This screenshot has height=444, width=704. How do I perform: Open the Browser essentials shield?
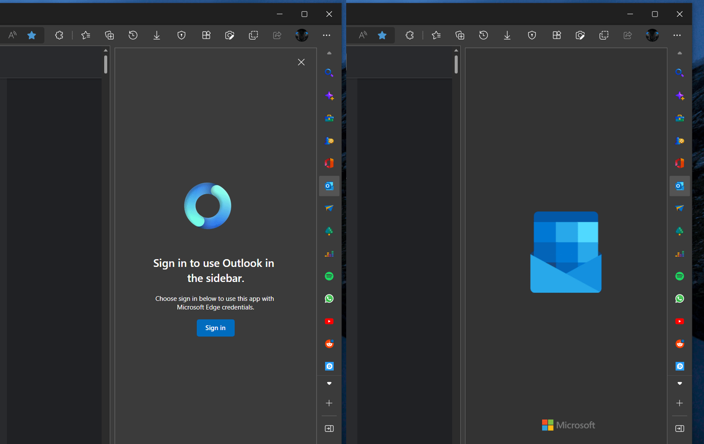coord(181,35)
